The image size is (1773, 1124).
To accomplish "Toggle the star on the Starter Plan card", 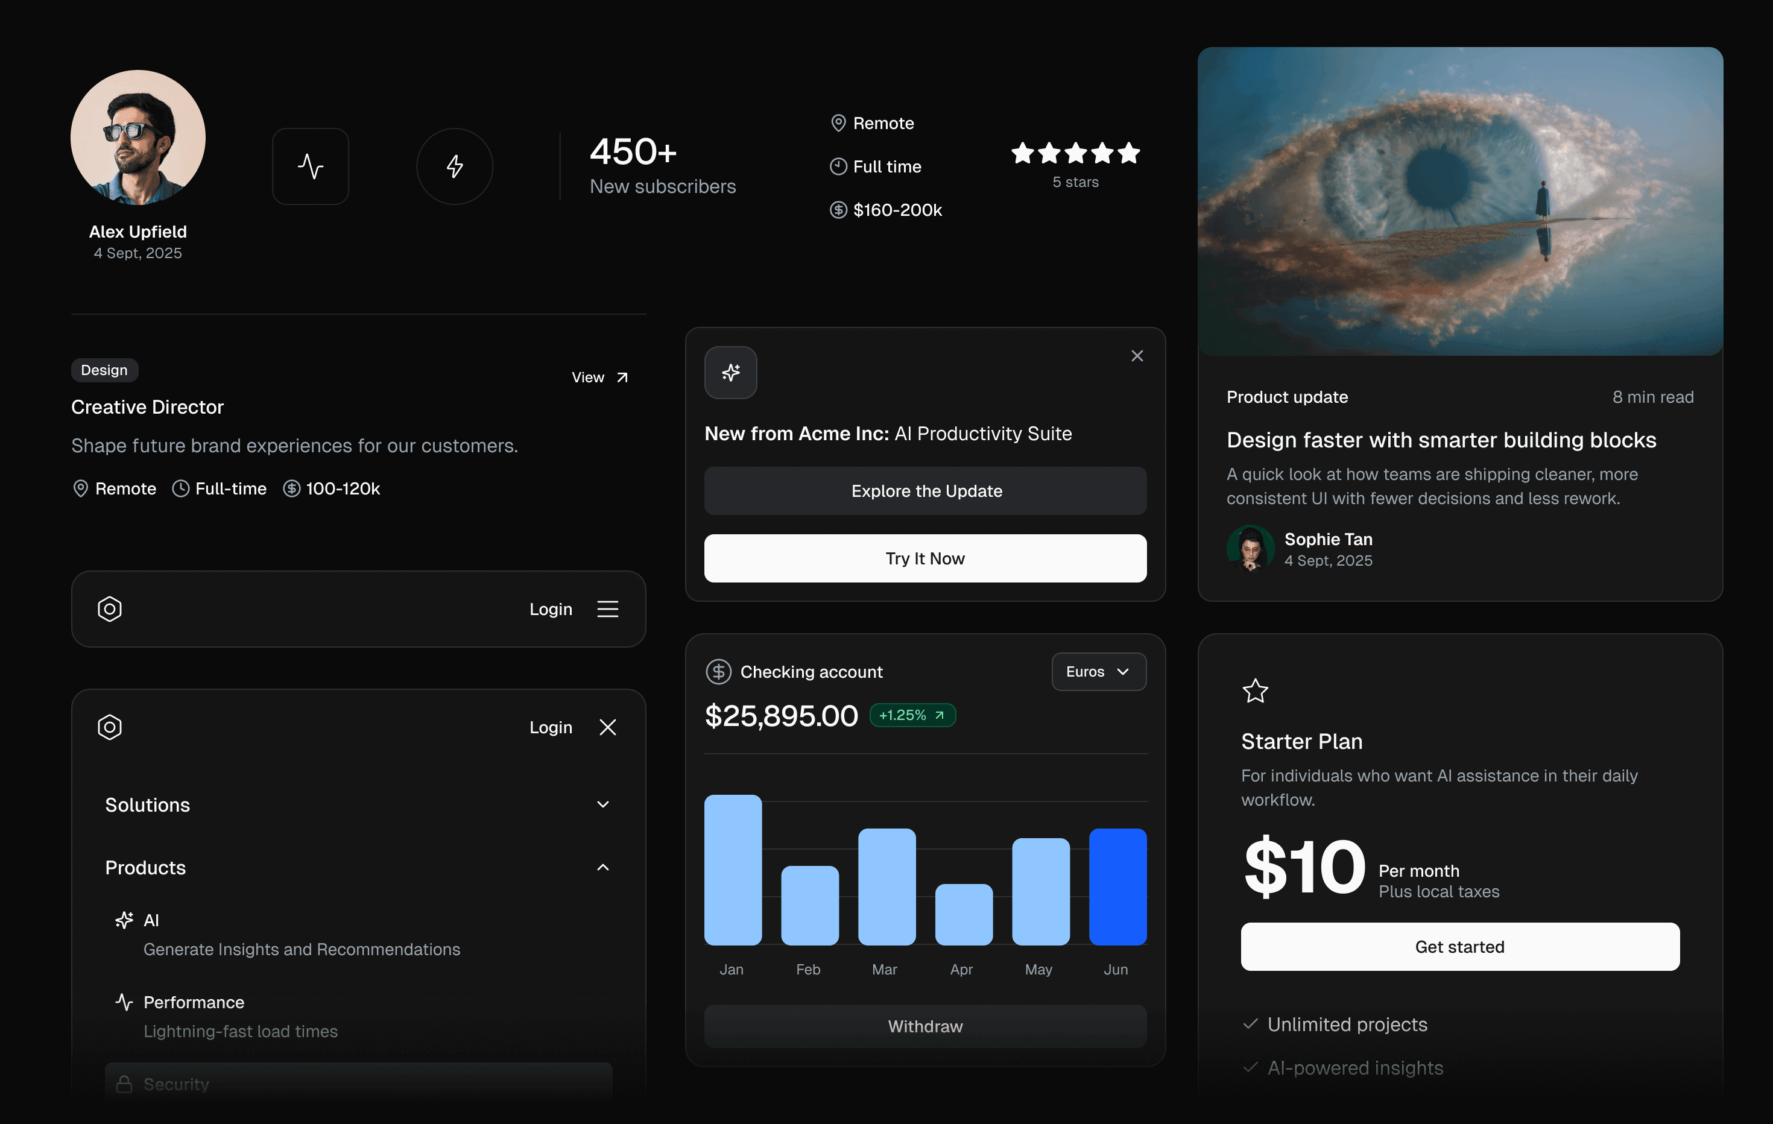I will 1256,690.
